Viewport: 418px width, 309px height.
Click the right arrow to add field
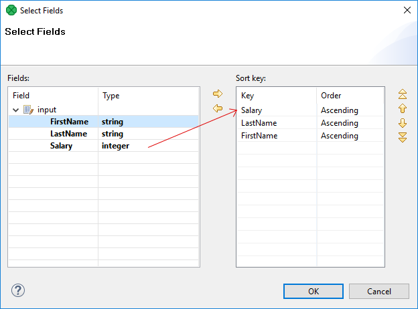pyautogui.click(x=217, y=94)
